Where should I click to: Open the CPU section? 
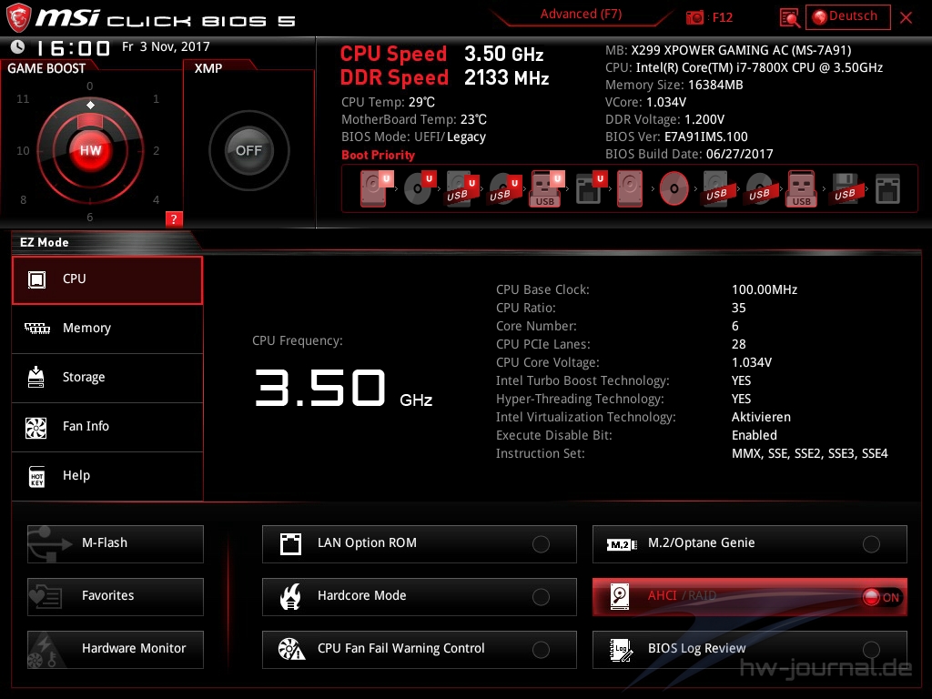pos(107,280)
